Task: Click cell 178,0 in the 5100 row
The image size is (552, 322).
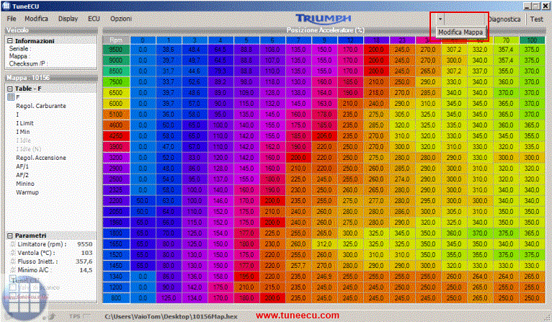Action: click(x=324, y=115)
